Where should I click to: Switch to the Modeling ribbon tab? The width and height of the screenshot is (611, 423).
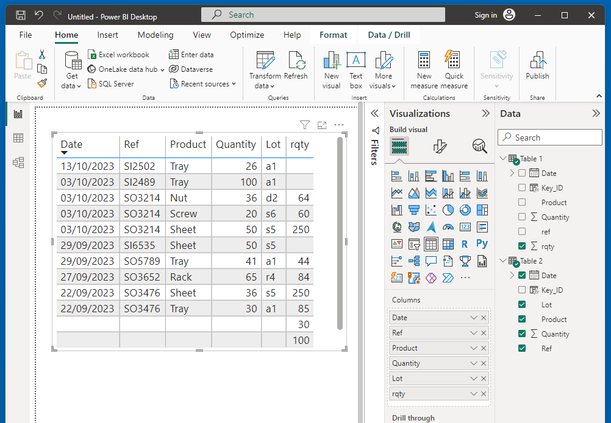155,35
